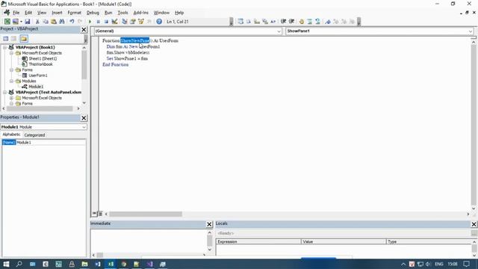The height and width of the screenshot is (269, 478).
Task: Open the notification center taskbar icon
Action: click(x=466, y=264)
